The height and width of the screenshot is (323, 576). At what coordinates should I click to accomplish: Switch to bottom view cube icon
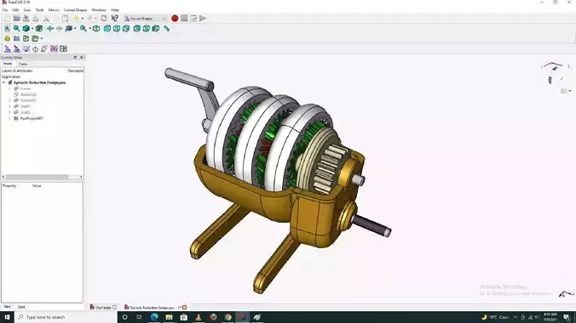tap(147, 29)
